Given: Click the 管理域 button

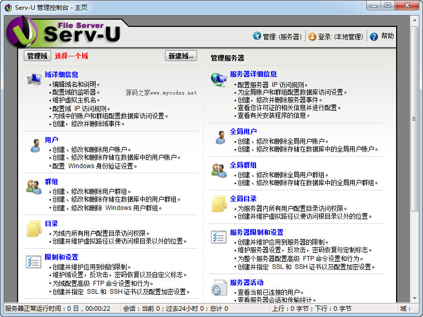Looking at the screenshot, I should coord(37,56).
